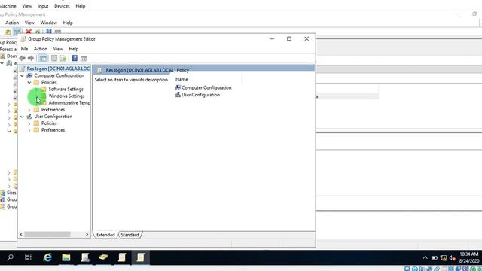The image size is (482, 271).
Task: Launch Internet Explorer from the taskbar
Action: tap(47, 257)
